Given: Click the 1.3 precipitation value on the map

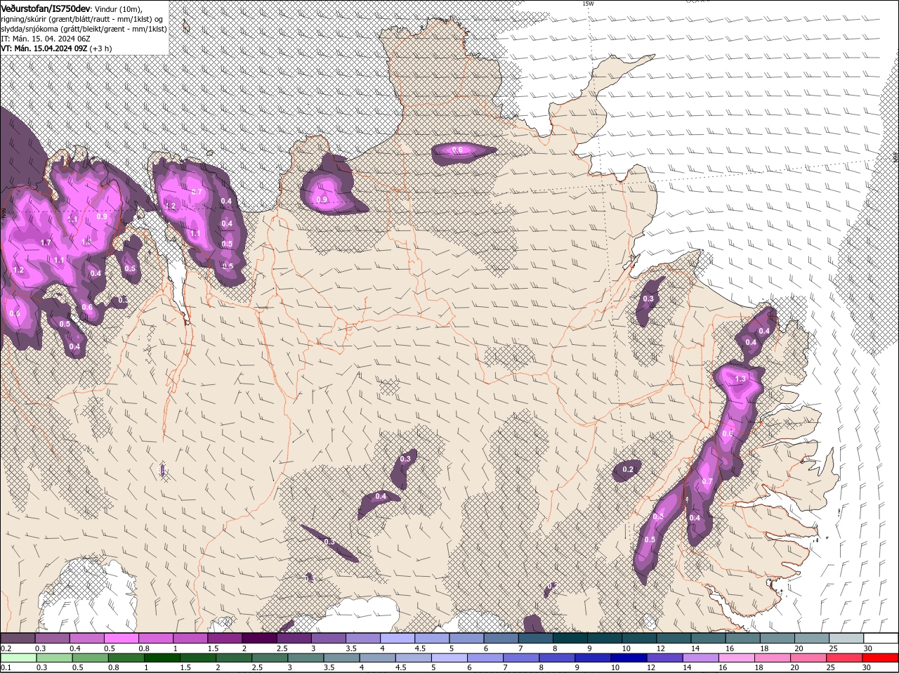Looking at the screenshot, I should pyautogui.click(x=740, y=379).
